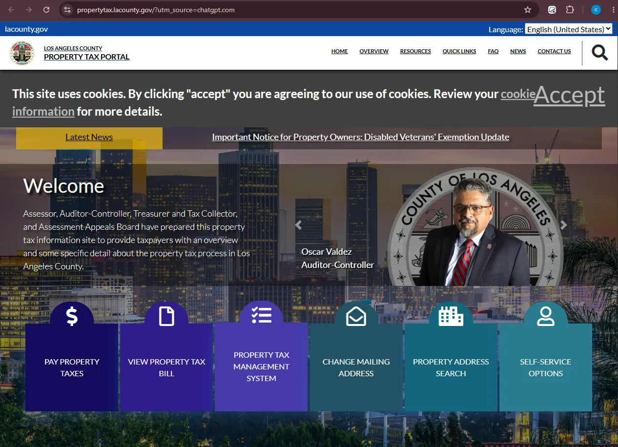This screenshot has height=447, width=618.
Task: Click the browser address bar URL
Action: click(156, 10)
